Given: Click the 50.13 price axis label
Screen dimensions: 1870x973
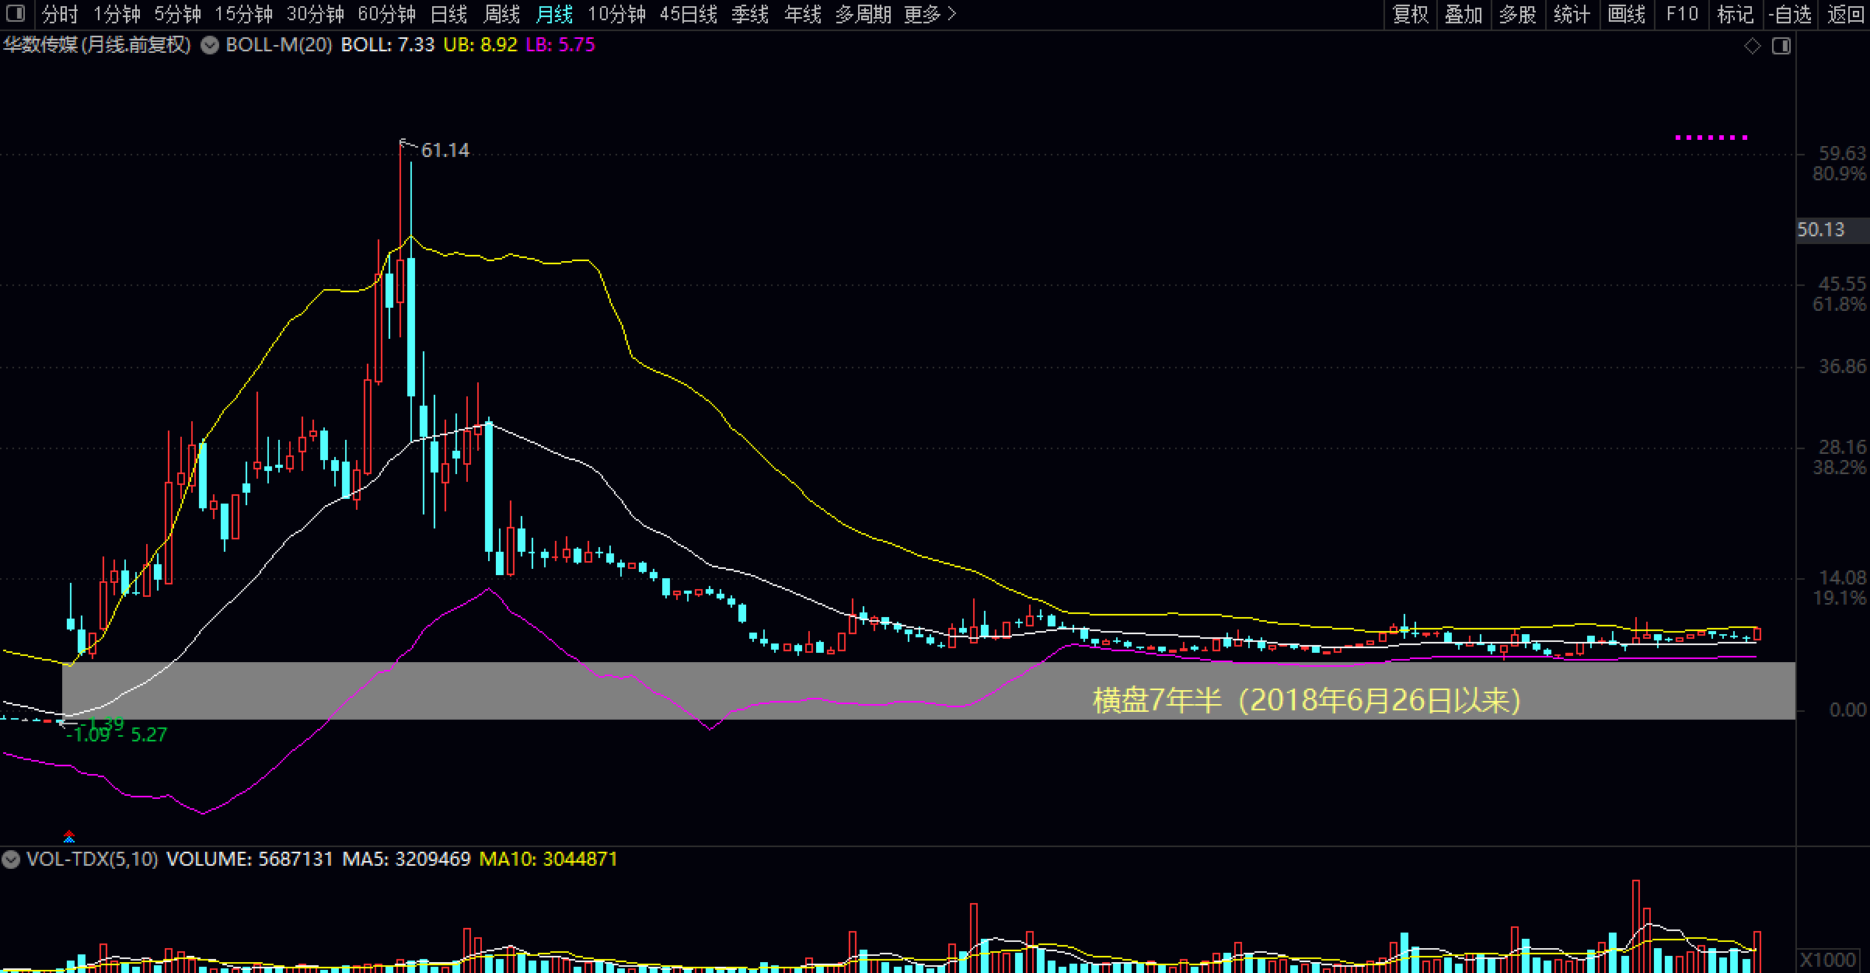Looking at the screenshot, I should click(x=1820, y=229).
